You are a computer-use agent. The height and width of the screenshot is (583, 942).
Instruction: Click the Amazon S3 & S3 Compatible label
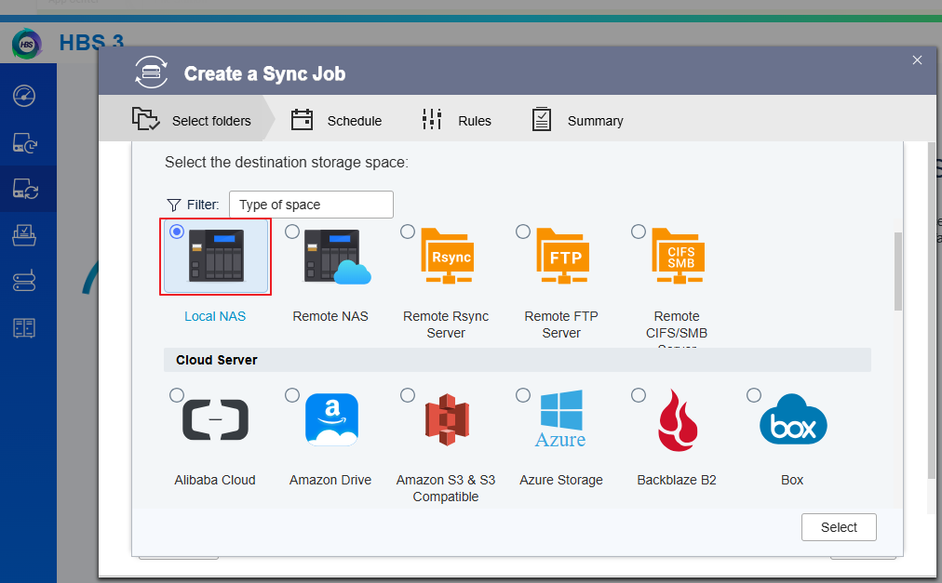pyautogui.click(x=446, y=489)
